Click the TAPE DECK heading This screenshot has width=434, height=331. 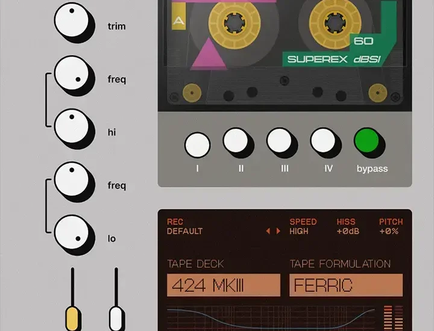point(195,264)
